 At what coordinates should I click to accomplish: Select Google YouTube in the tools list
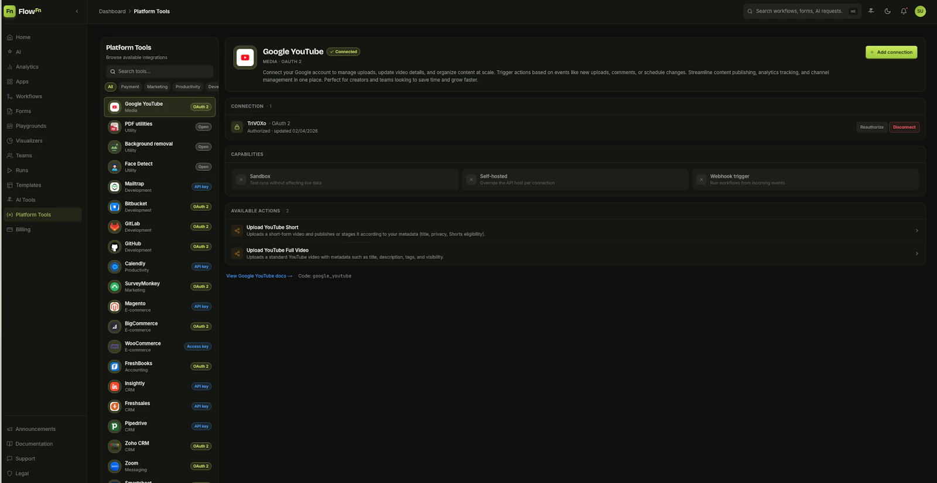coord(159,107)
